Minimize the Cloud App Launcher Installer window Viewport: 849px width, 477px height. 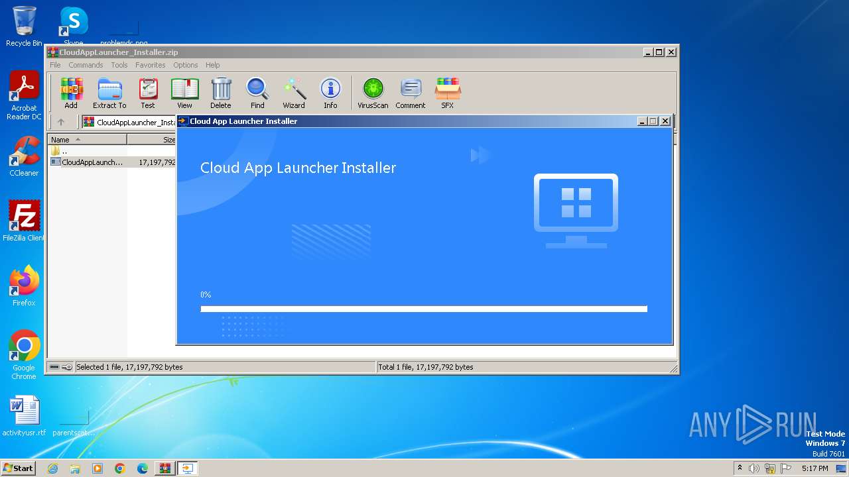coord(642,121)
